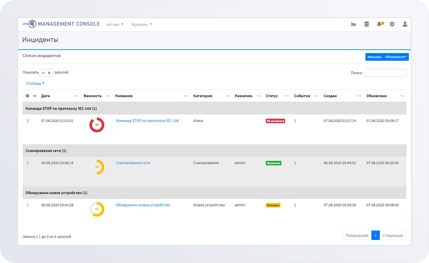Open the notifications bell icon
The image size is (429, 263).
[380, 24]
